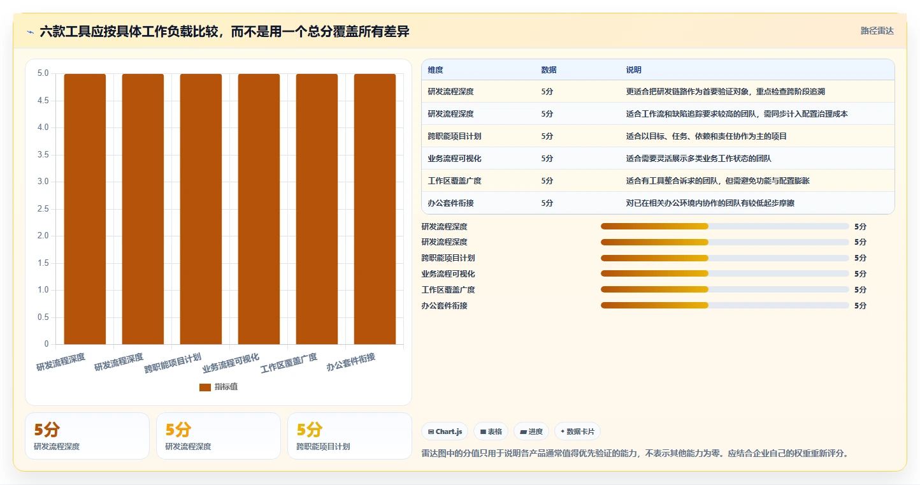Image resolution: width=920 pixels, height=485 pixels.
Task: Click the 办公套件衔接 chart bar
Action: 375,209
